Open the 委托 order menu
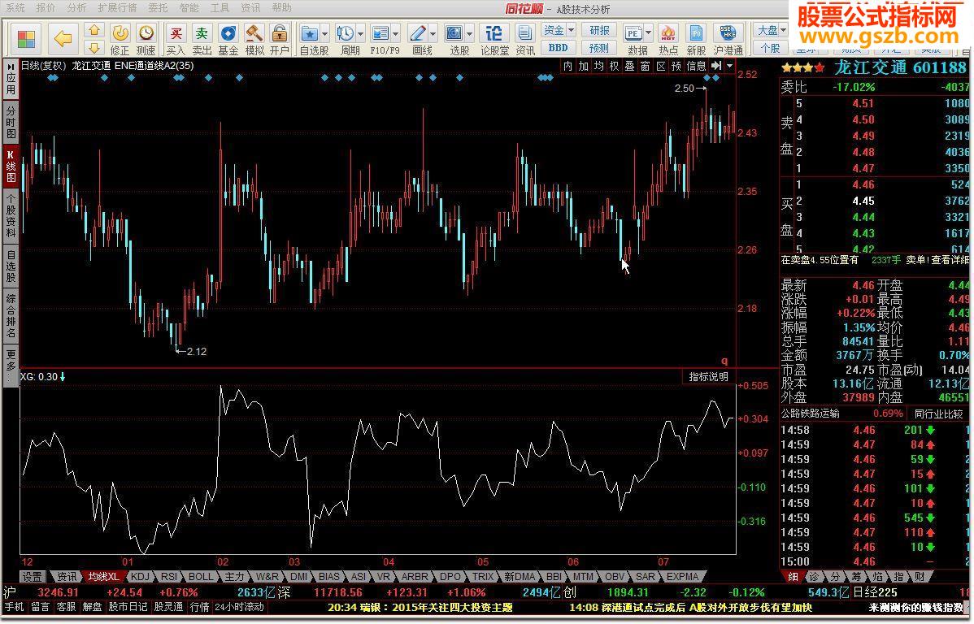974x624 pixels. click(158, 8)
